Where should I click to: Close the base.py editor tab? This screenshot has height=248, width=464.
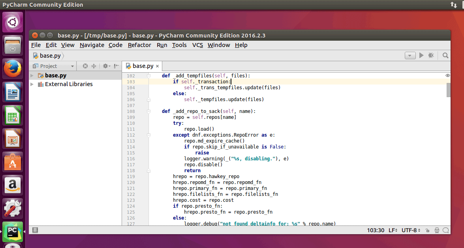[x=157, y=66]
